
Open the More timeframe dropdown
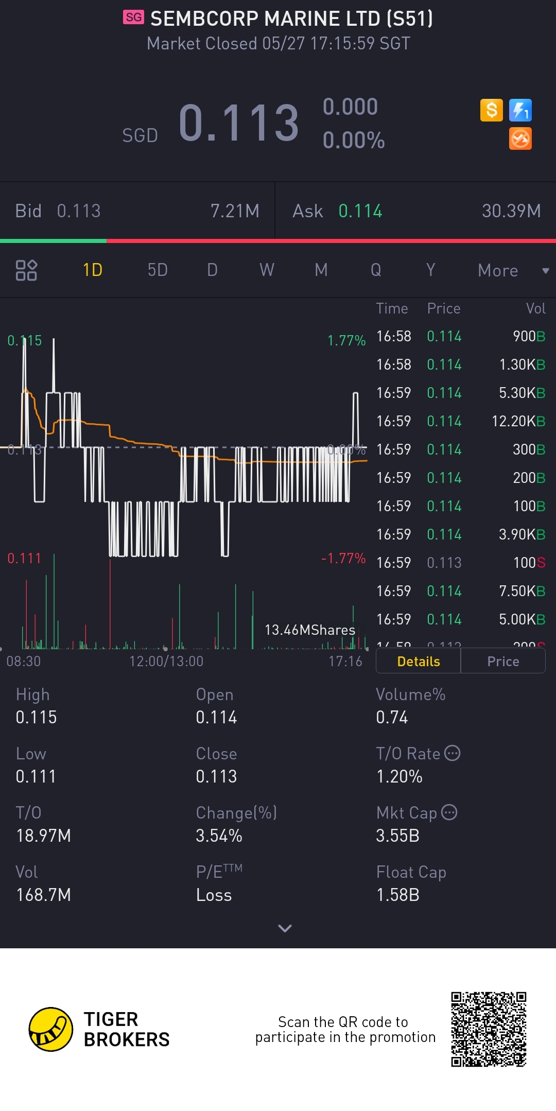pyautogui.click(x=513, y=270)
